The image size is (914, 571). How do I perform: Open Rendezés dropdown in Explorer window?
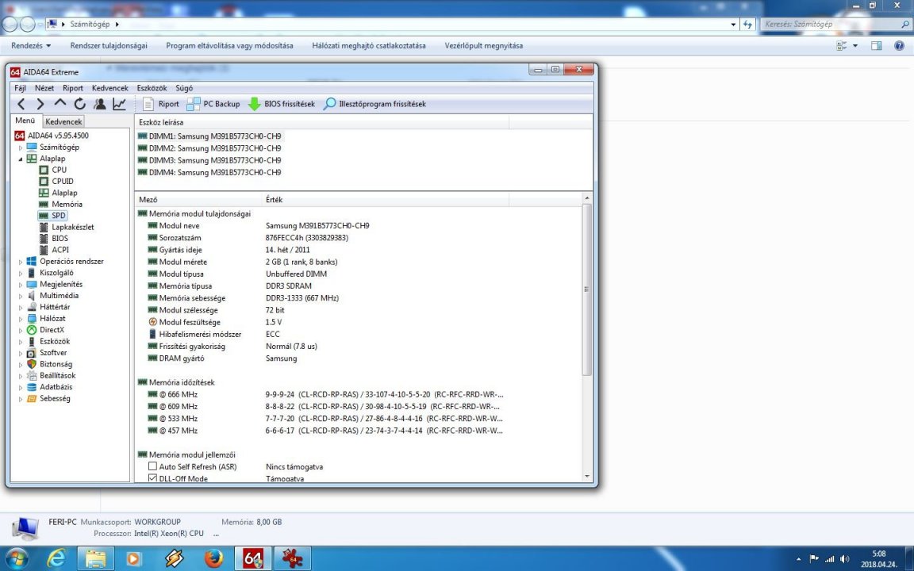[31, 45]
